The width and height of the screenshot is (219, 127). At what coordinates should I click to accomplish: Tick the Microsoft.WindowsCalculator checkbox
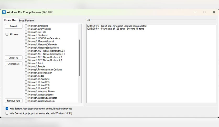26,98
